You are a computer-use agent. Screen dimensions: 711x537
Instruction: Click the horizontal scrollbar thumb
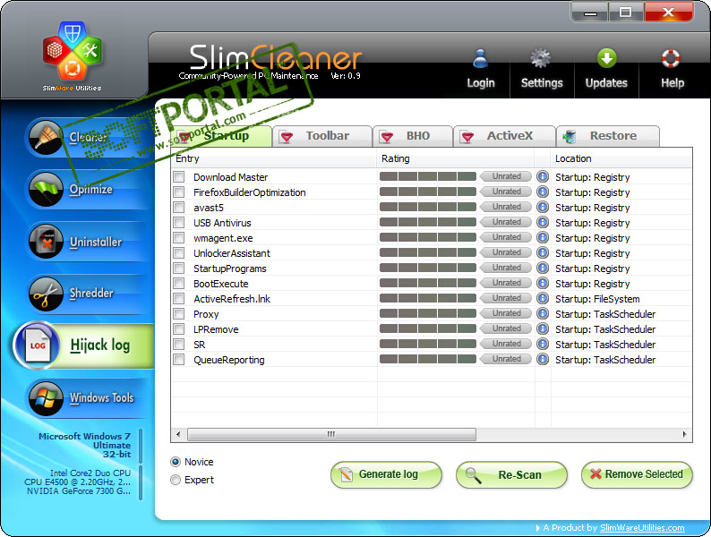pos(331,434)
